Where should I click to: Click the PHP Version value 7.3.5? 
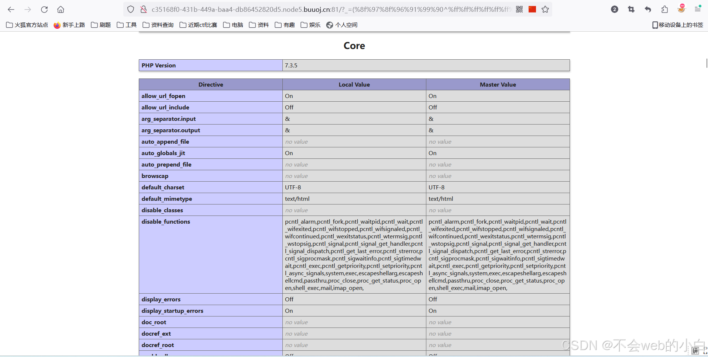[291, 65]
